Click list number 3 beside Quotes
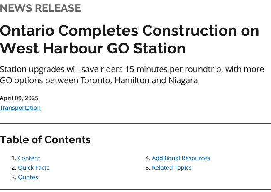271x192 pixels. click(13, 177)
